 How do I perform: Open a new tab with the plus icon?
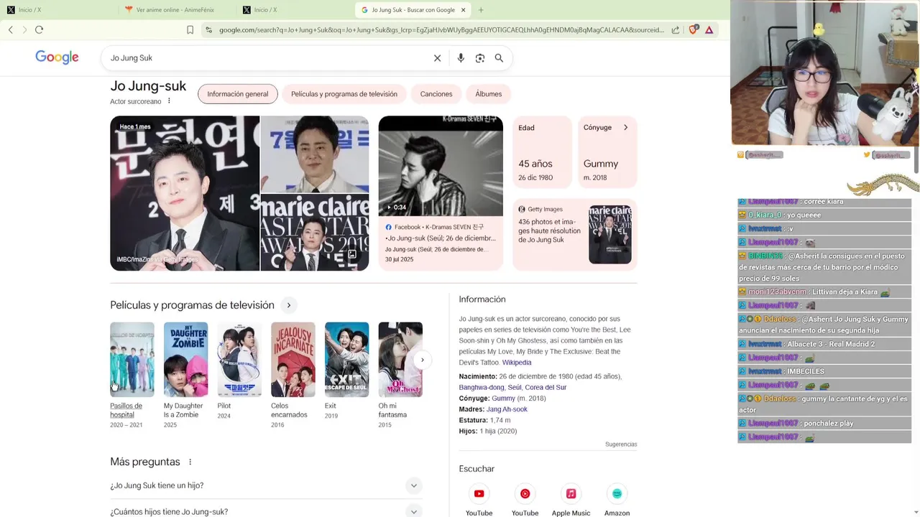481,10
